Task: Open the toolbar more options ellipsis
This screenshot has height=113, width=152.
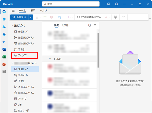Action: click(x=131, y=17)
